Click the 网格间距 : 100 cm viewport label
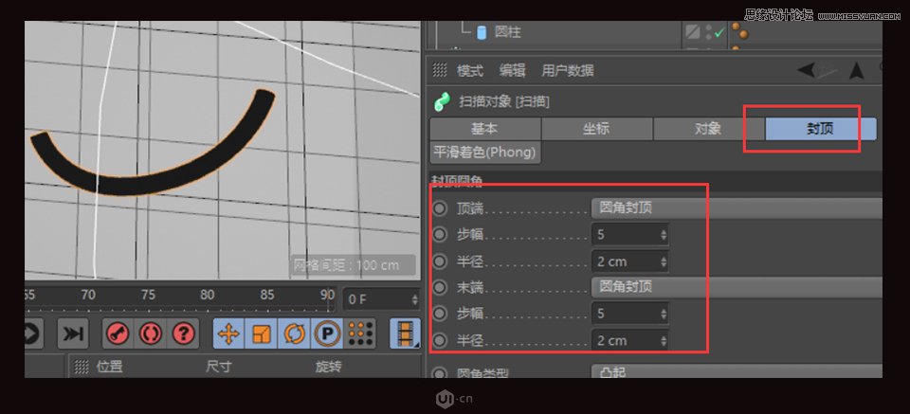This screenshot has width=910, height=414. pyautogui.click(x=354, y=265)
